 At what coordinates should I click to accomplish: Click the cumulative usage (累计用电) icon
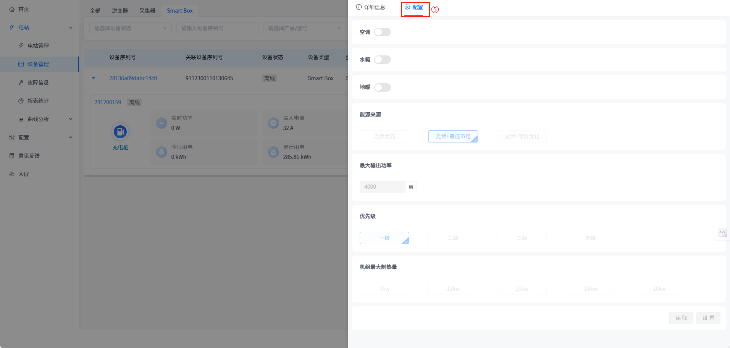point(273,152)
